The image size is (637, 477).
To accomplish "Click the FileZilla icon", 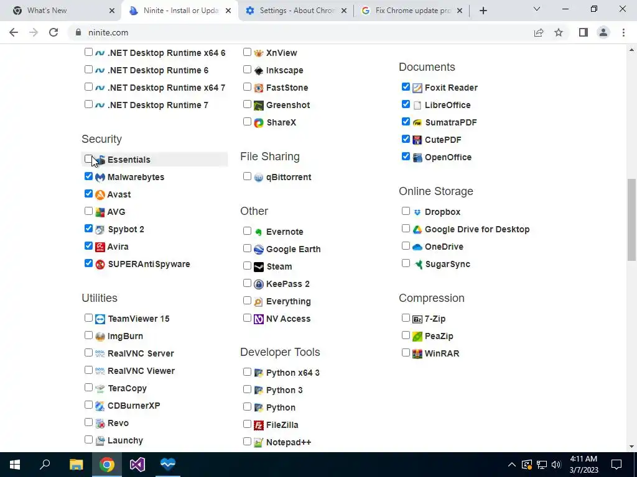I will tap(259, 425).
